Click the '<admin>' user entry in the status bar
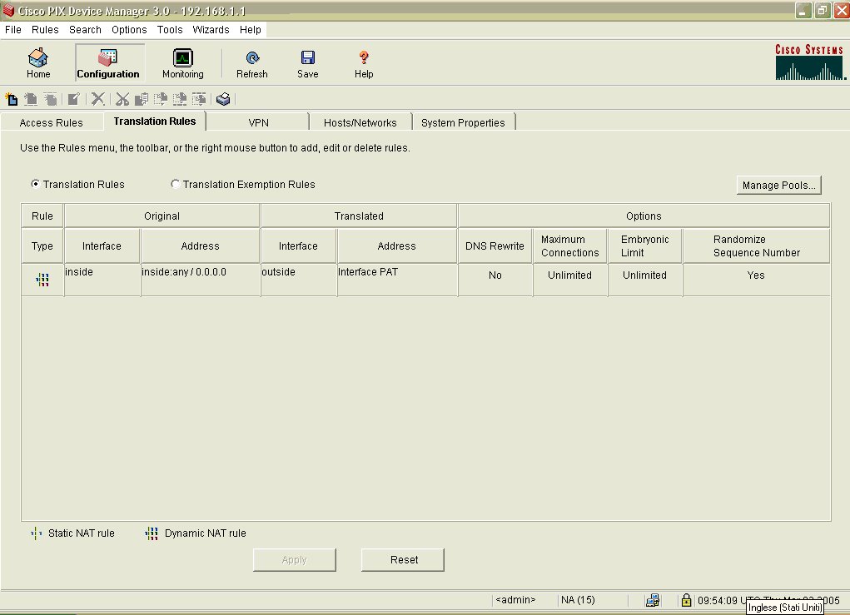 (515, 600)
